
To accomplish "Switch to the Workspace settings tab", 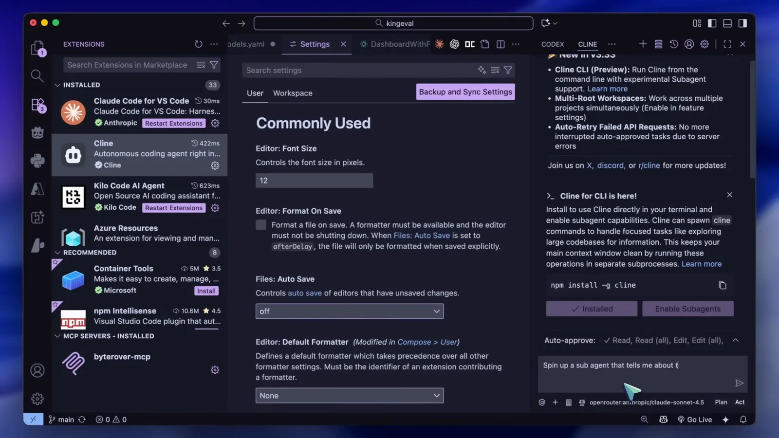I will (x=293, y=93).
